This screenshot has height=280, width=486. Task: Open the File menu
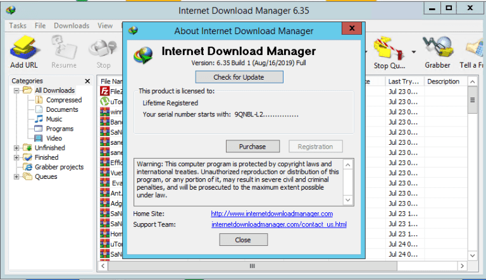(40, 26)
